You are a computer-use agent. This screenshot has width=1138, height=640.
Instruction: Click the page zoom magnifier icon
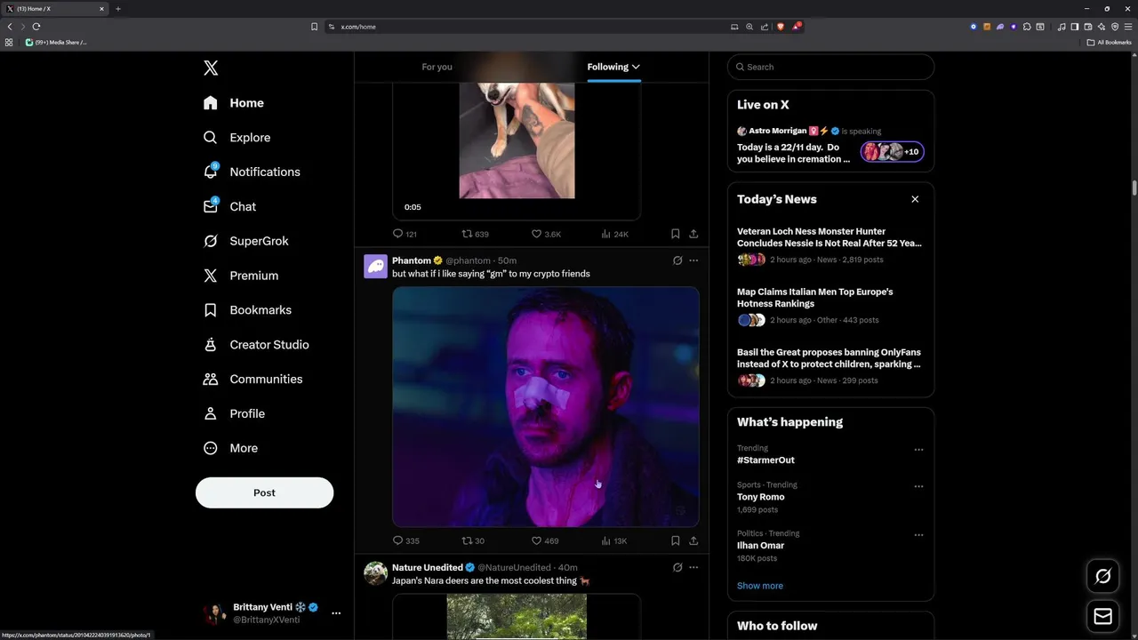tap(749, 27)
